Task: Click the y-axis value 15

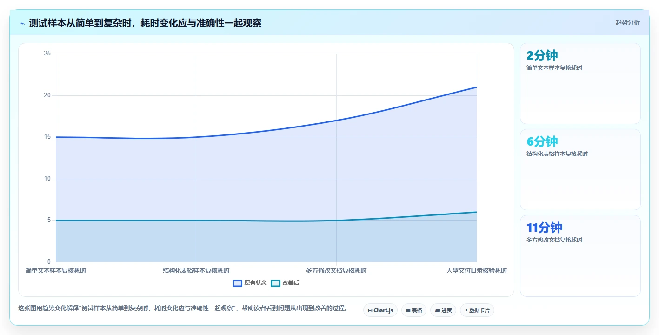Action: (47, 137)
